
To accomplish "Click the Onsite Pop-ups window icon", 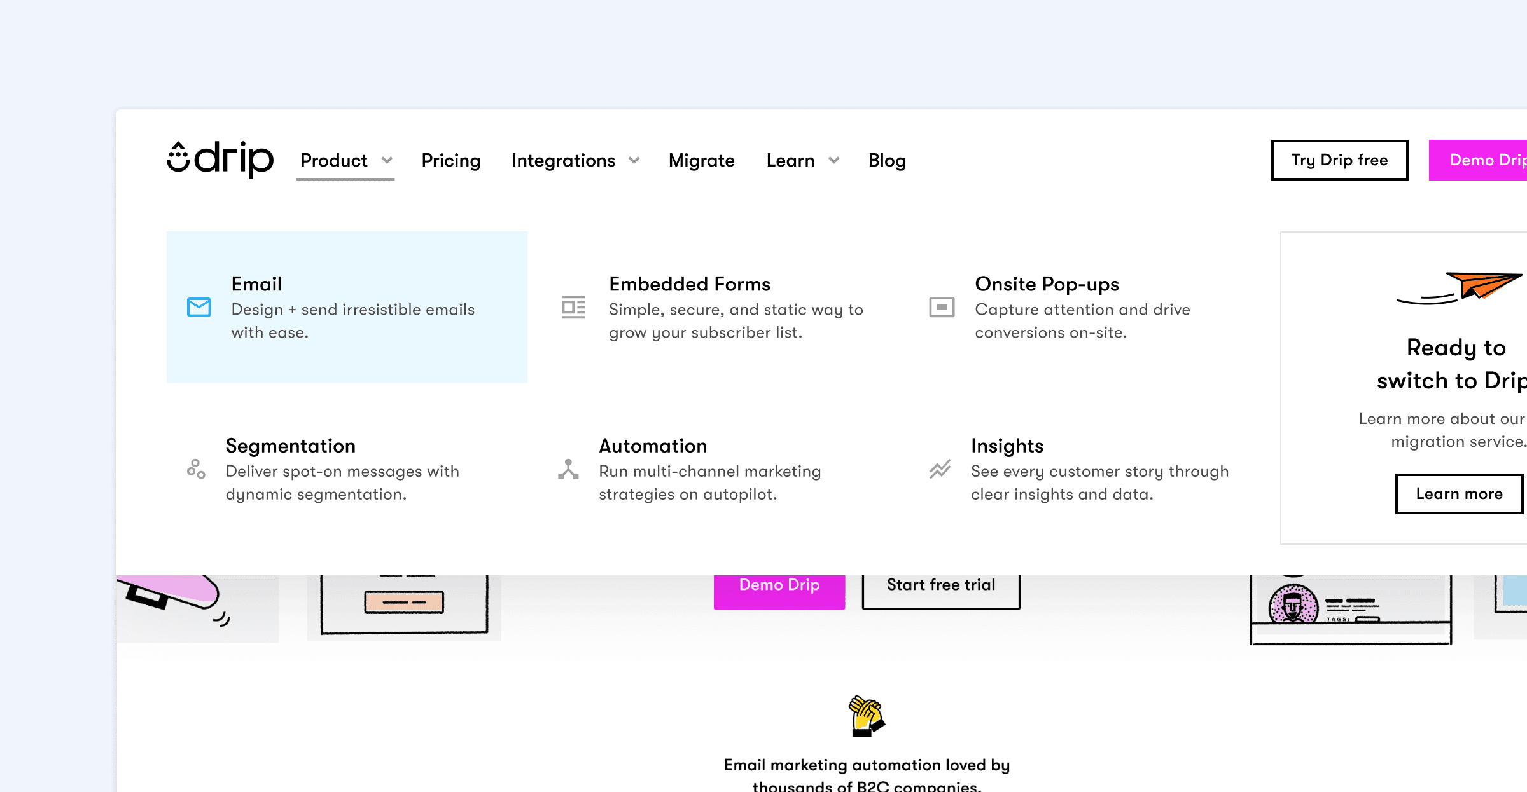I will click(942, 308).
